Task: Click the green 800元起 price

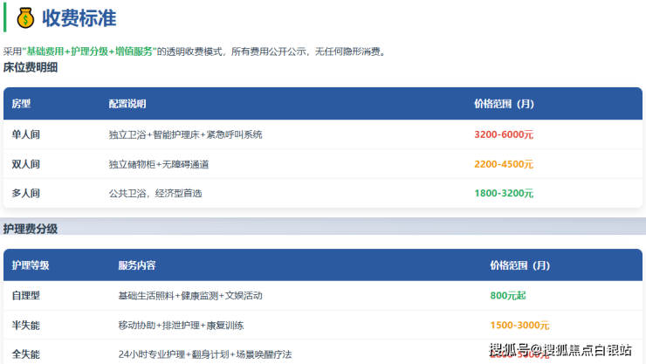Action: [511, 296]
